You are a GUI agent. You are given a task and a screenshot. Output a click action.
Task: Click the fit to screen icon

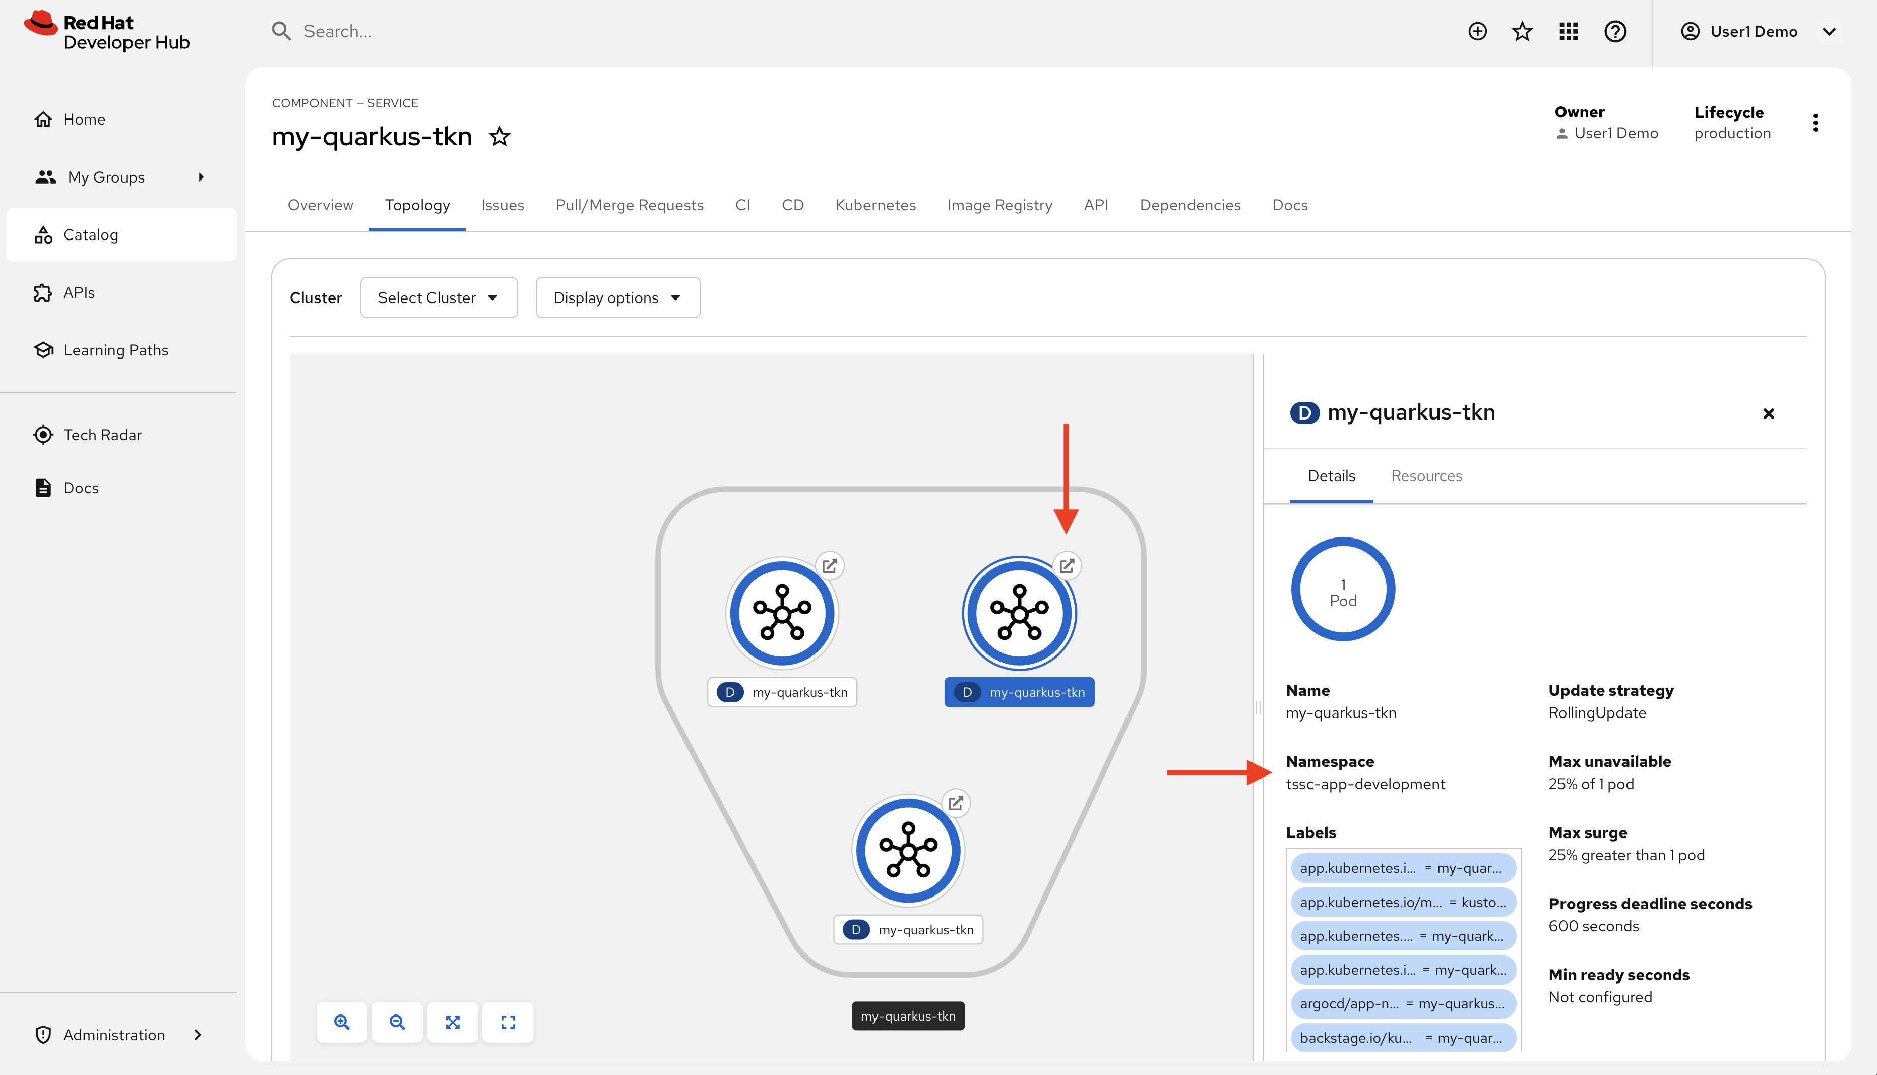[x=452, y=1022]
